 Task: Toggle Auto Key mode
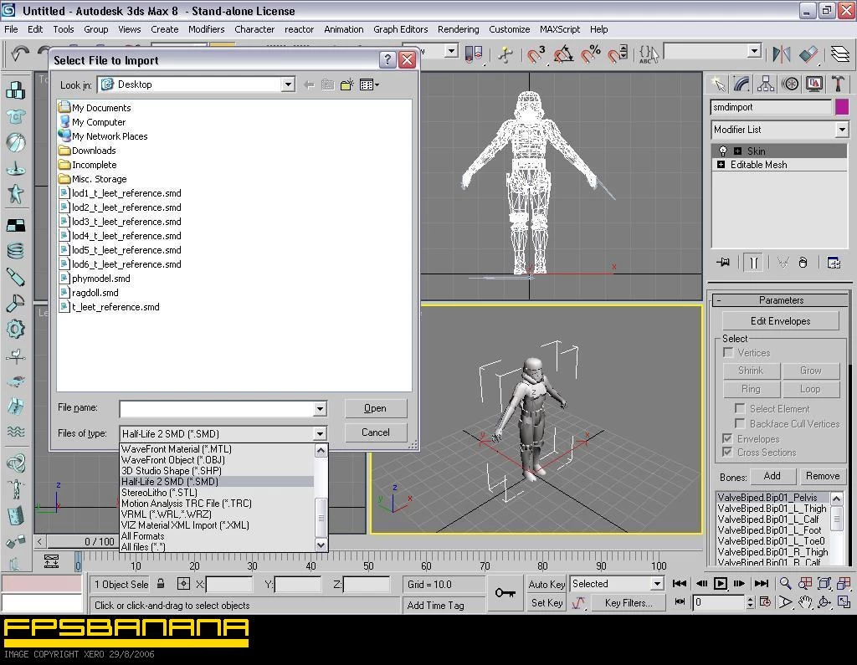point(547,584)
